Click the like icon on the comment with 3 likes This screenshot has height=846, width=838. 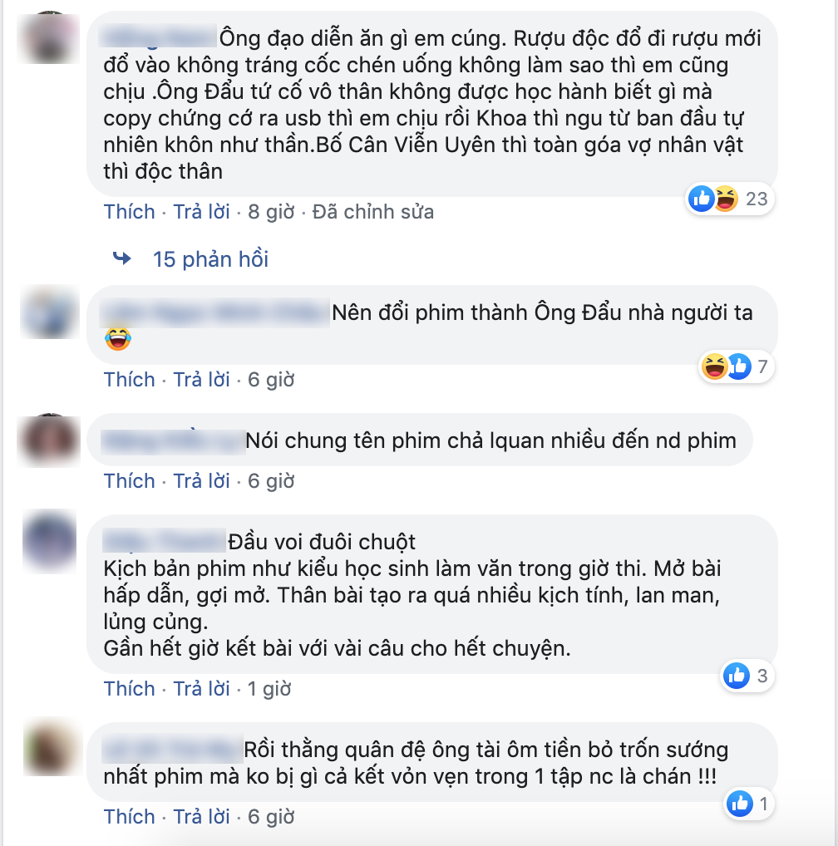point(737,676)
